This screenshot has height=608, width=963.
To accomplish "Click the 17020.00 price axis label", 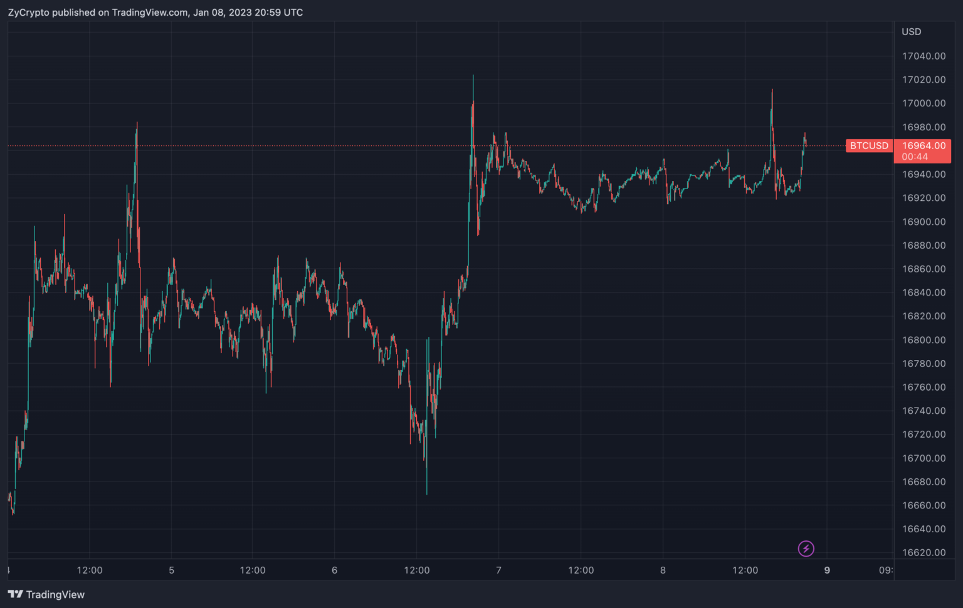I will [924, 80].
